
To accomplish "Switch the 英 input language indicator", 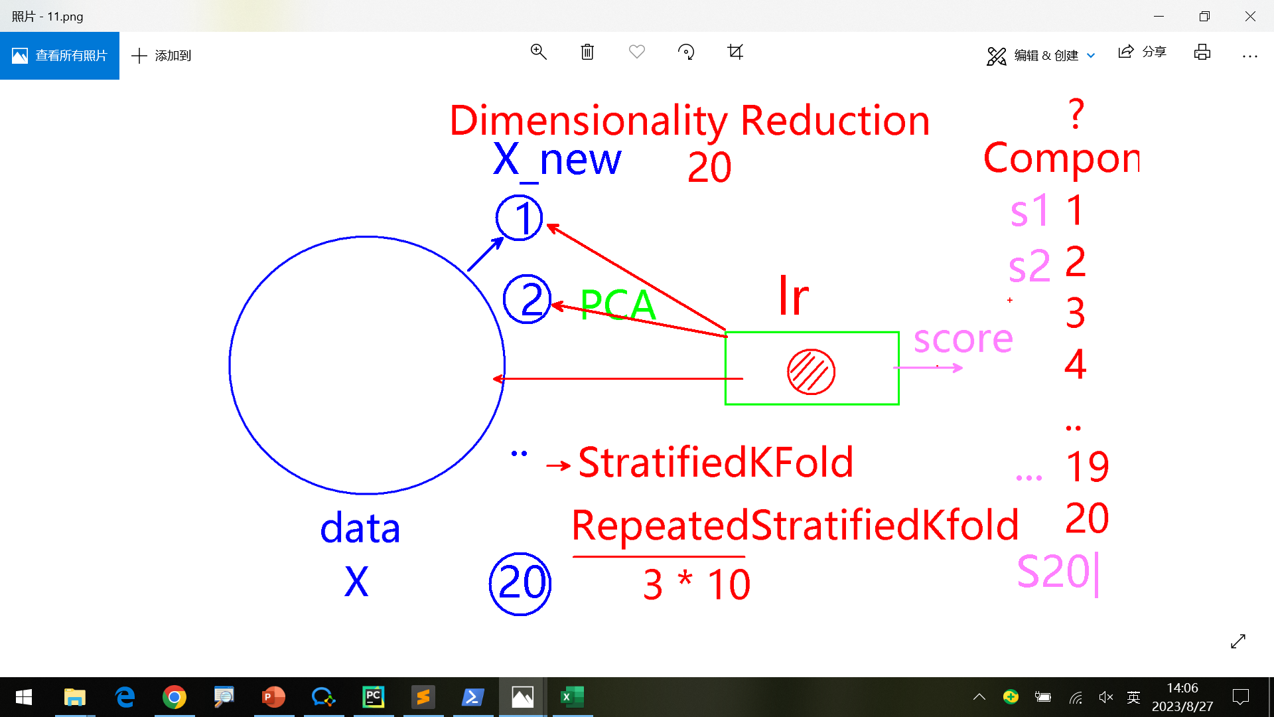I will coord(1133,697).
